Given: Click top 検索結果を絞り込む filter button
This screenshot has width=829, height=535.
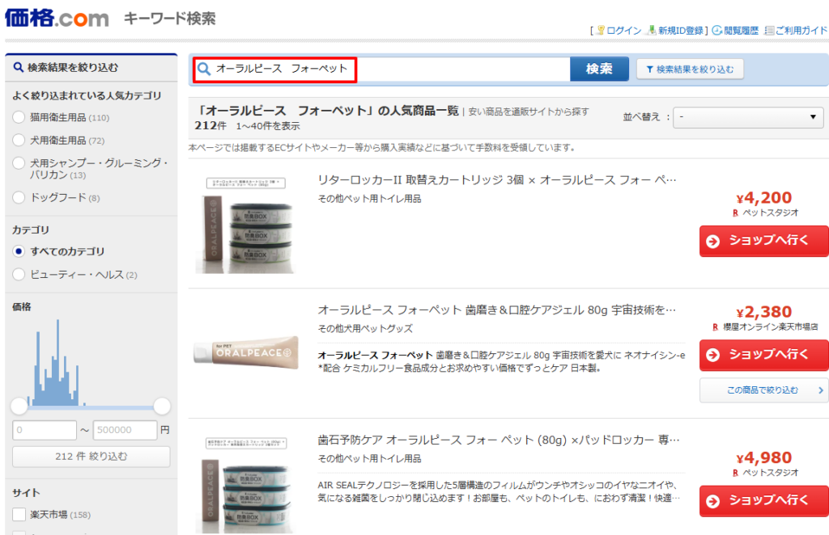Looking at the screenshot, I should [690, 70].
